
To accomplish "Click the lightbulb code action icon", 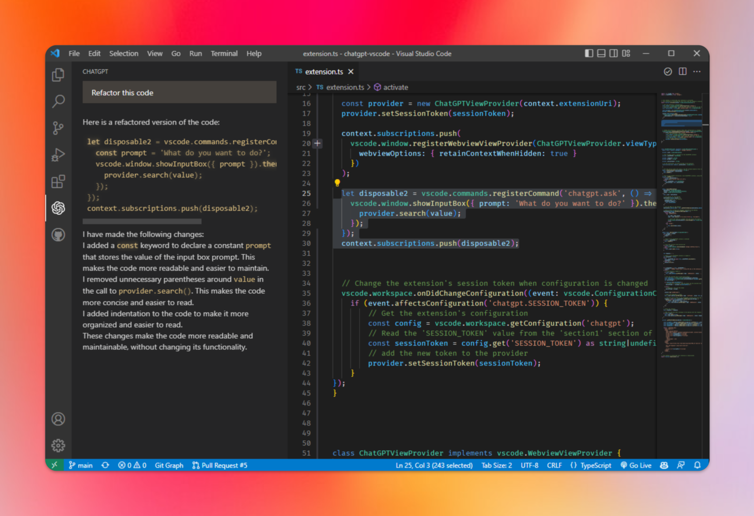I will click(x=337, y=183).
